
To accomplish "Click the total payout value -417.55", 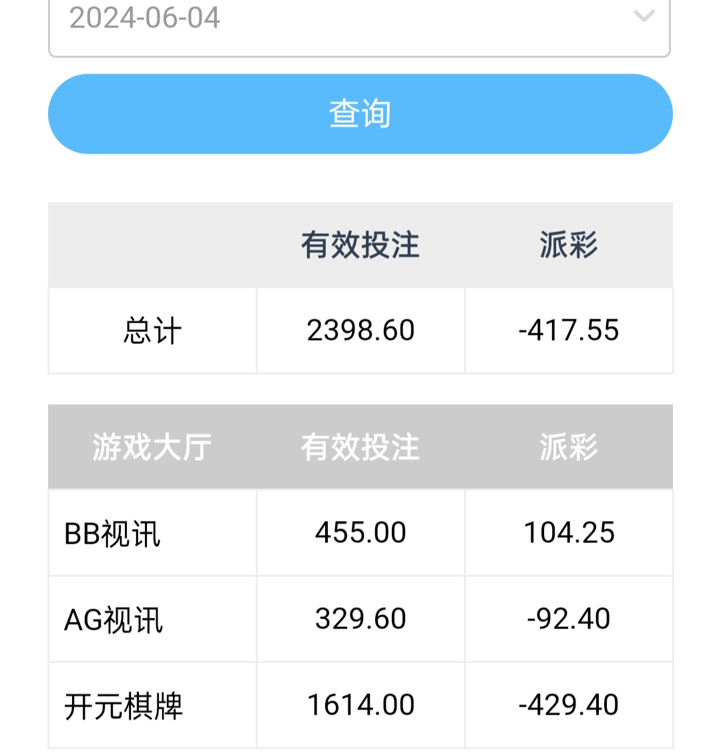I will (x=569, y=331).
